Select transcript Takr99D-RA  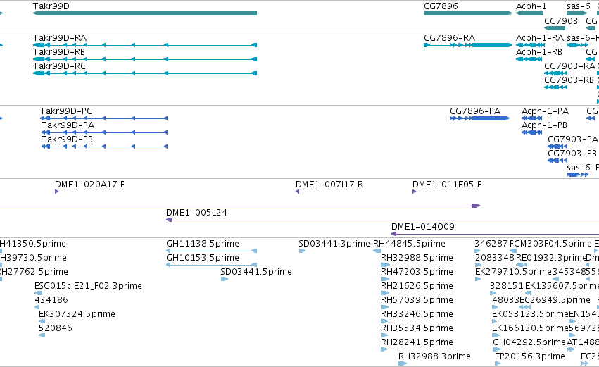[x=145, y=45]
